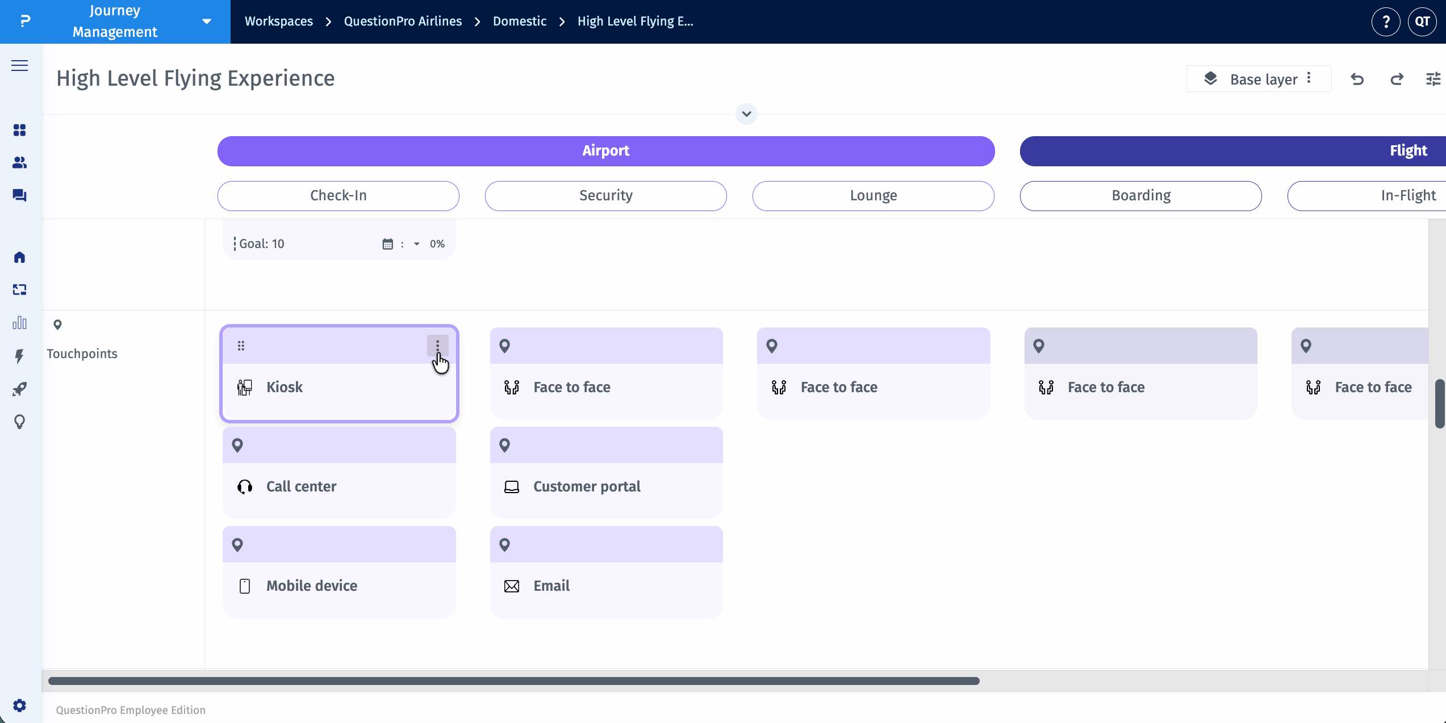The image size is (1446, 723).
Task: Open the Kiosk card three-dot menu
Action: [437, 345]
